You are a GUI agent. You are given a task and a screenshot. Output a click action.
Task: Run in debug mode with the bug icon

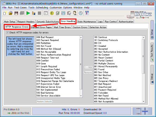[34, 13]
